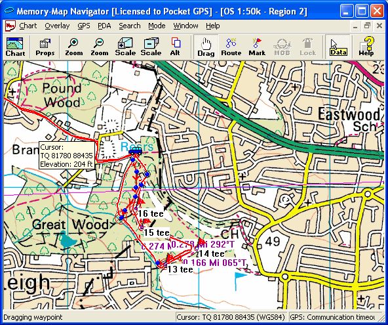The height and width of the screenshot is (325, 388).
Task: Click the Cursor coordinates tooltip box
Action: [x=67, y=156]
